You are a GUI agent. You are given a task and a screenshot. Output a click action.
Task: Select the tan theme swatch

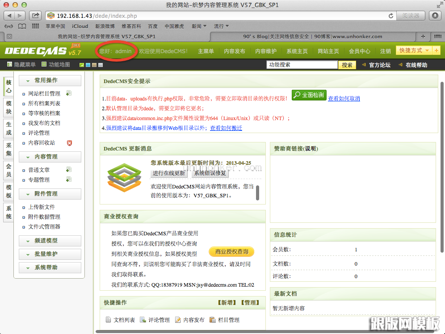click(94, 65)
